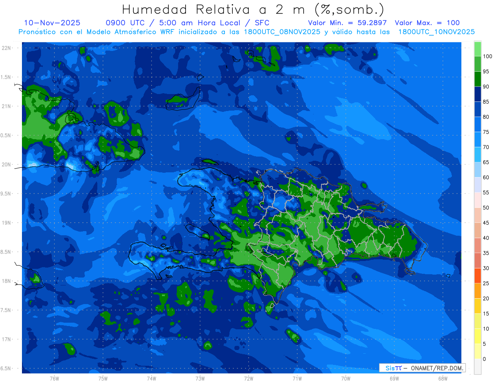Click the legend value "20"
497x384 pixels.
[486, 298]
